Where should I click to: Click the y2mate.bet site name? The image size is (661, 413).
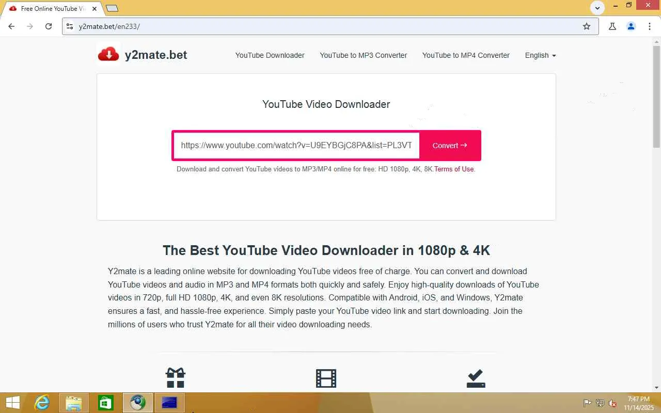click(x=156, y=55)
